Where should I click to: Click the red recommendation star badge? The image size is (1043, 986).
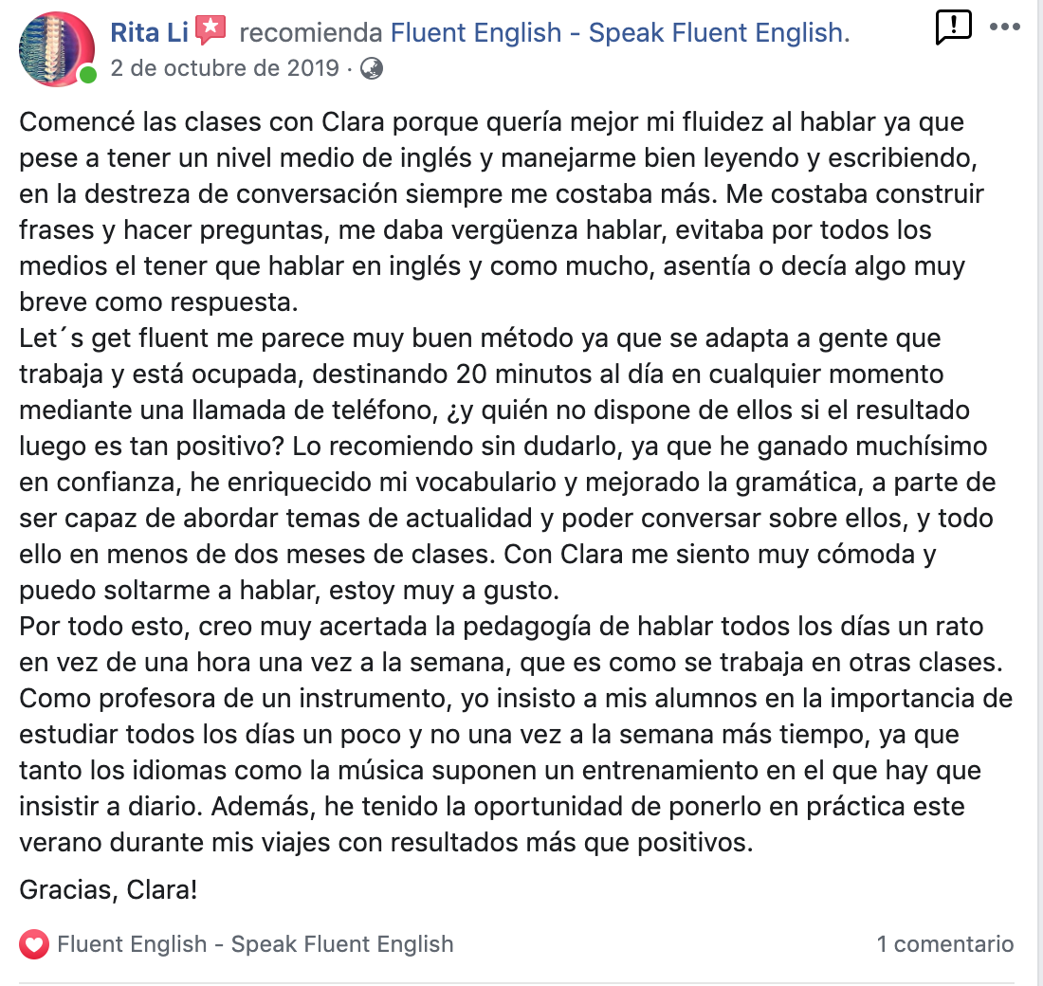point(210,30)
